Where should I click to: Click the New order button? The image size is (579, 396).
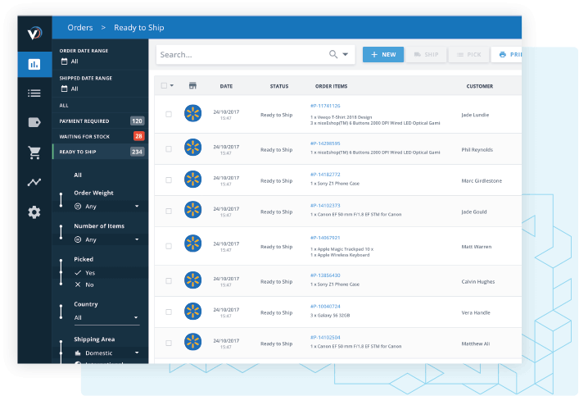[x=382, y=55]
